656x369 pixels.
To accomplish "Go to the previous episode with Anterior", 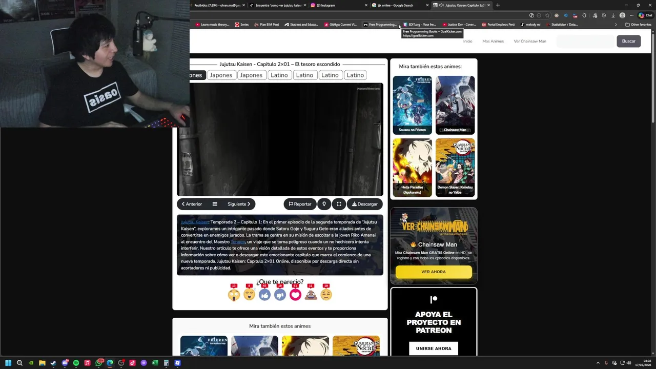I will 192,204.
